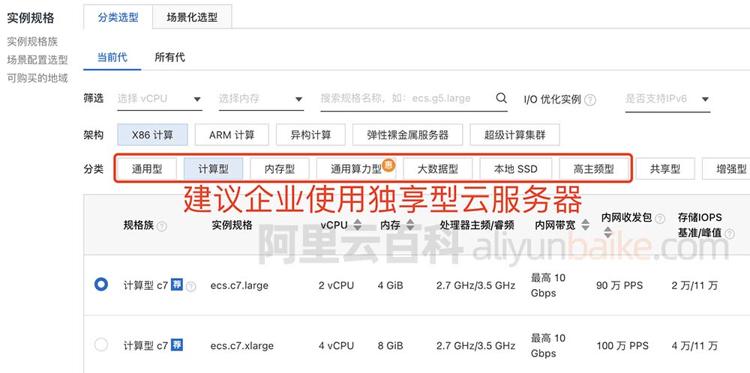Sort by vCPU column arrows
The width and height of the screenshot is (750, 373).
(358, 225)
